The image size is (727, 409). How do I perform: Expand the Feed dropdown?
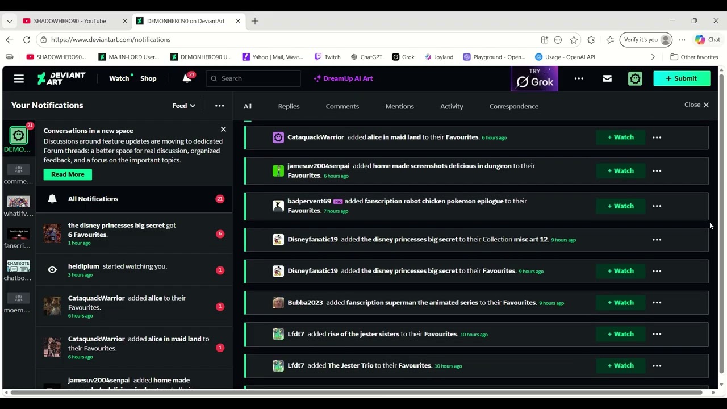pos(183,106)
